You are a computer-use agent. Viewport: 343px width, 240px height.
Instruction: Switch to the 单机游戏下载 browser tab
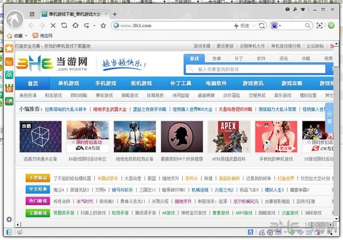pyautogui.click(x=74, y=14)
